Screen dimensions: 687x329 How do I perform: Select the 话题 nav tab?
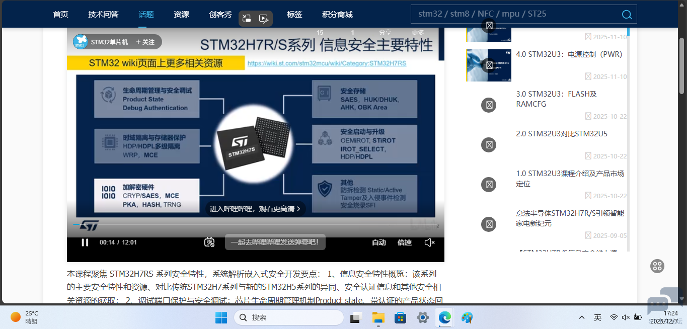(146, 14)
